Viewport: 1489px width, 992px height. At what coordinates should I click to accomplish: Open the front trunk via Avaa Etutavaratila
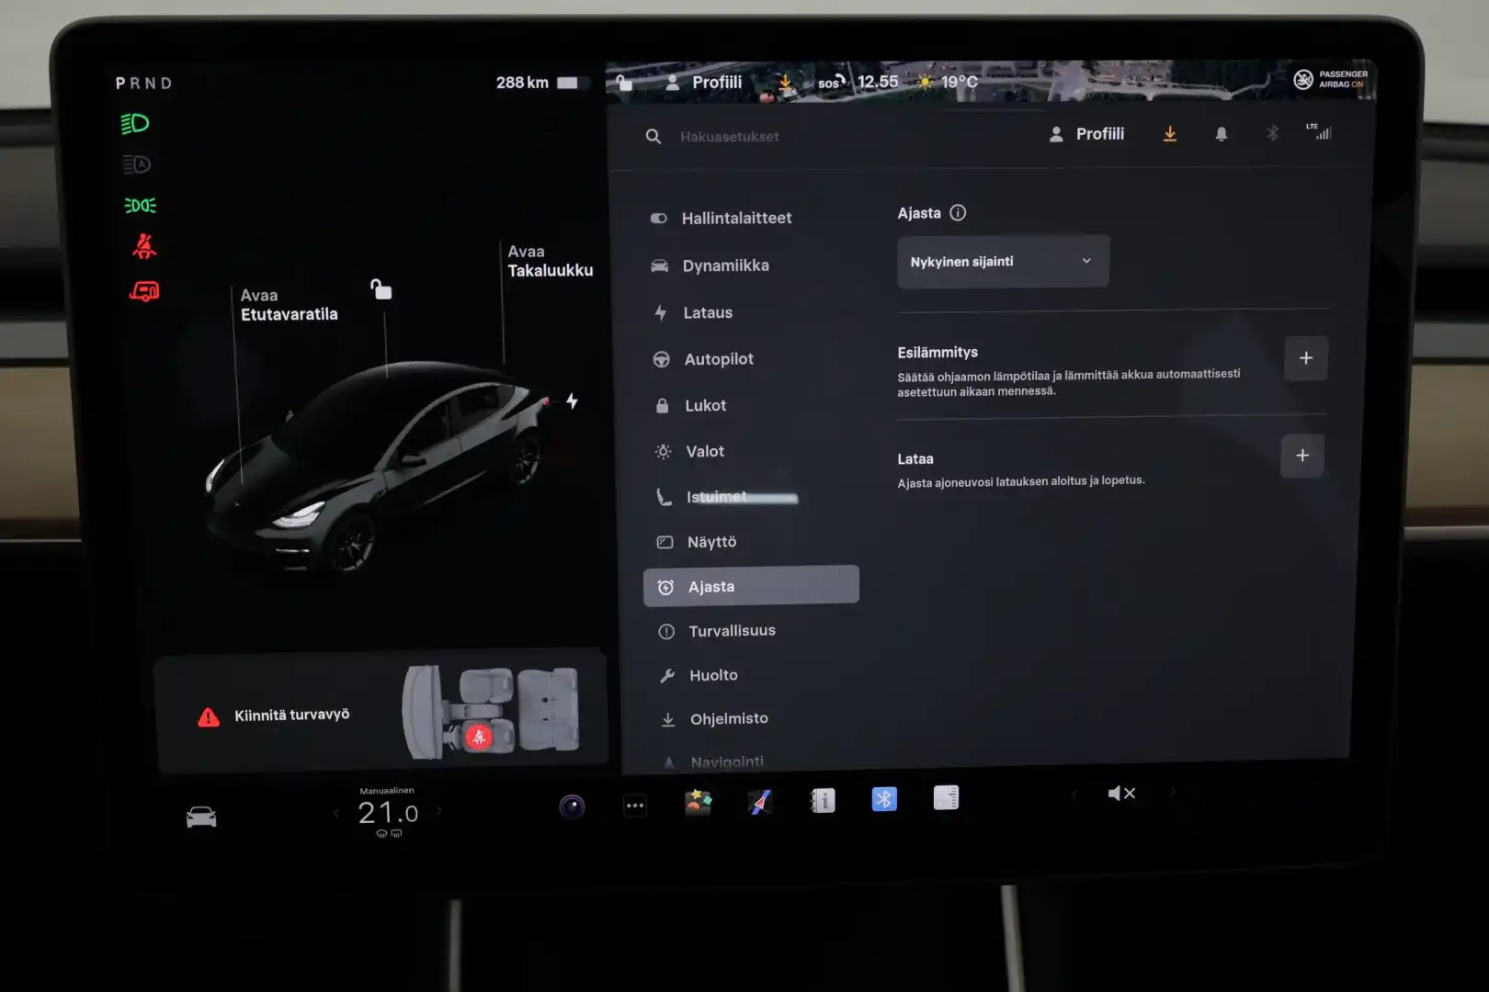click(x=289, y=305)
